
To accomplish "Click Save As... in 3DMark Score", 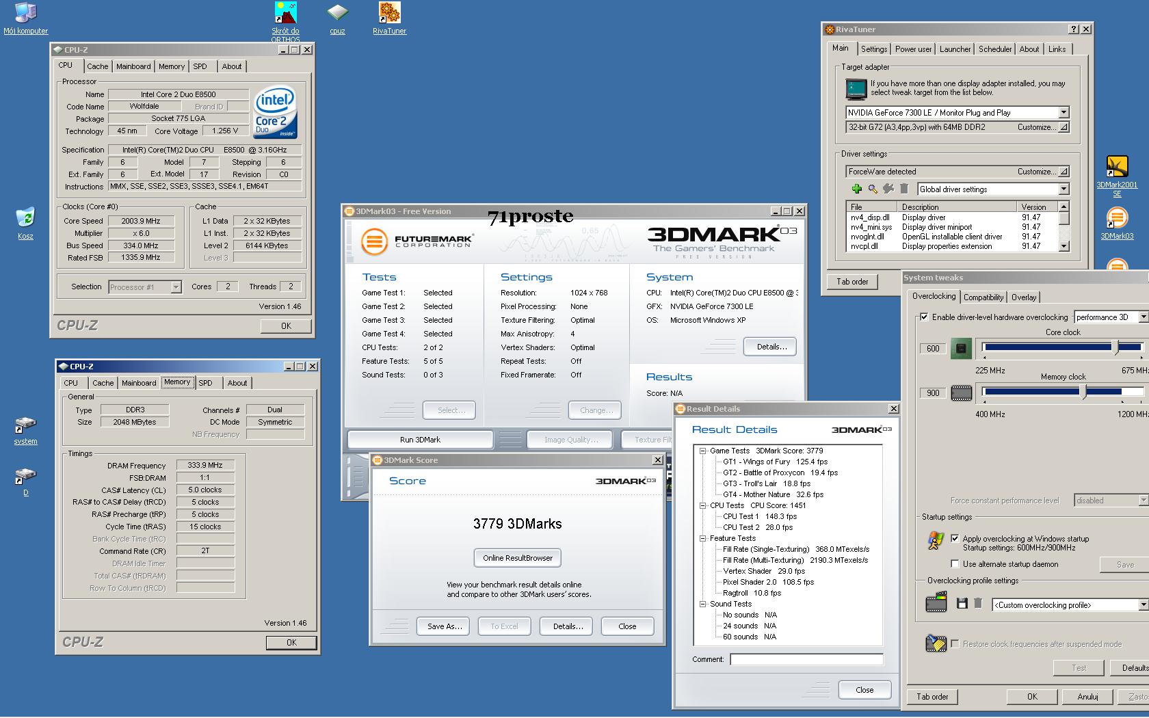I will (x=445, y=626).
